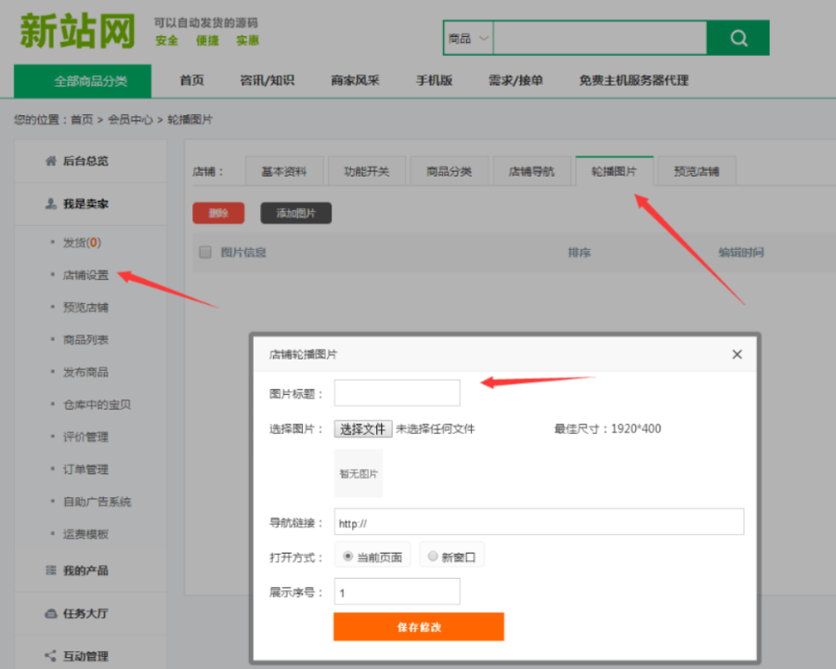836x669 pixels.
Task: Open the 商品 search category dropdown
Action: (x=467, y=38)
